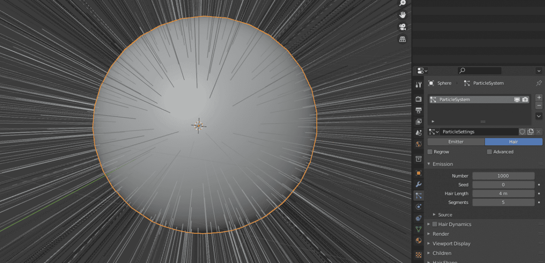Enable the Regrow checkbox
The height and width of the screenshot is (263, 545).
(430, 152)
